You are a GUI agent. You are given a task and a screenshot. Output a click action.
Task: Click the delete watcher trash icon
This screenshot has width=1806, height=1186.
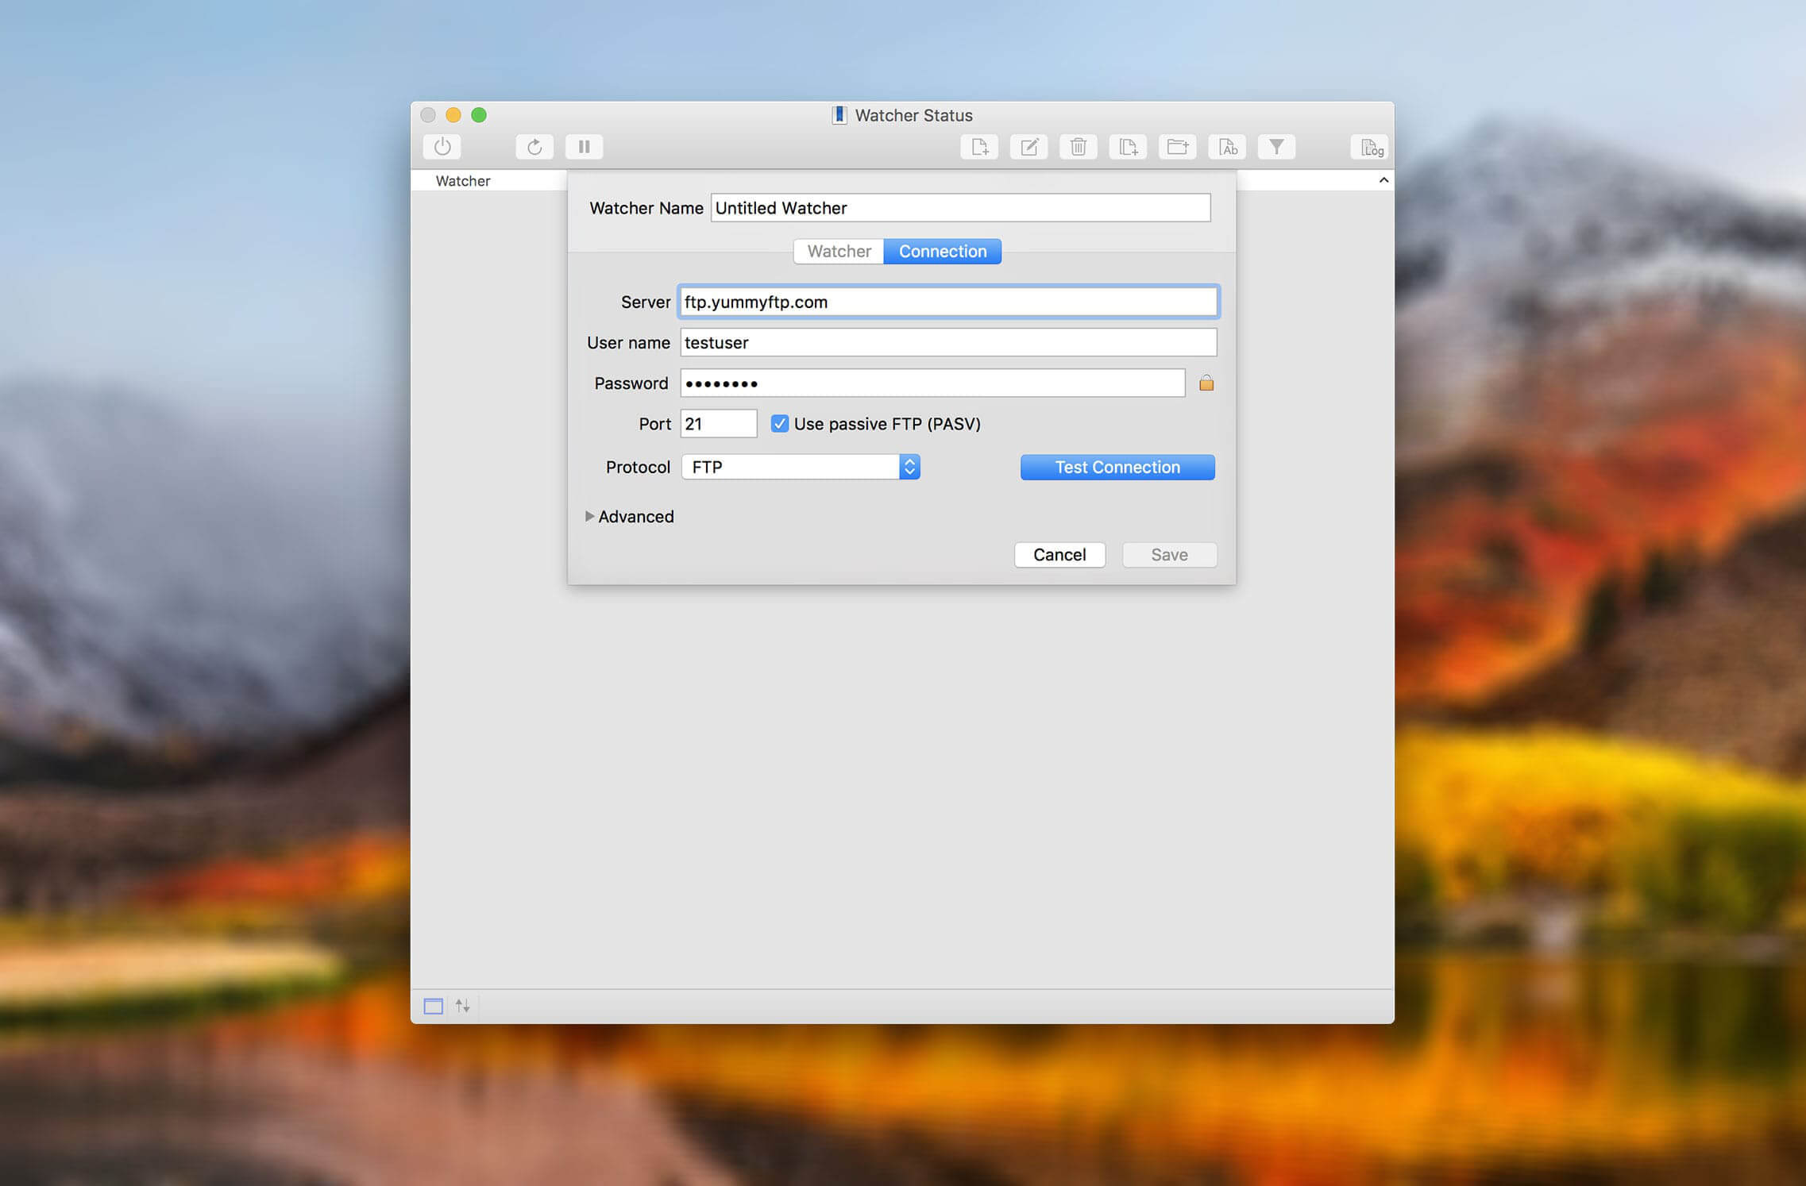[1079, 147]
